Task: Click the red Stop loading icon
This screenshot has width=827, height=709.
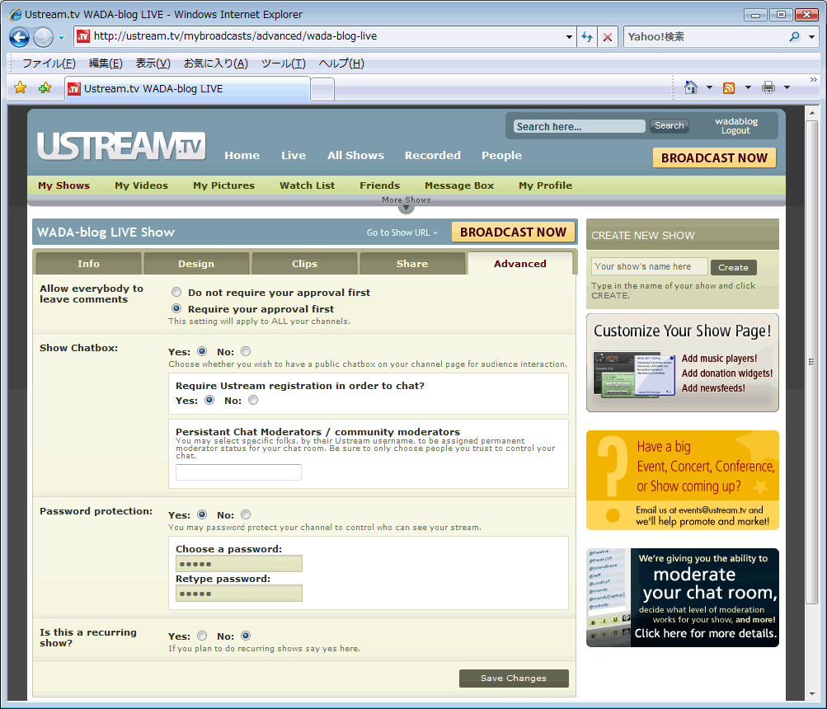Action: click(608, 37)
